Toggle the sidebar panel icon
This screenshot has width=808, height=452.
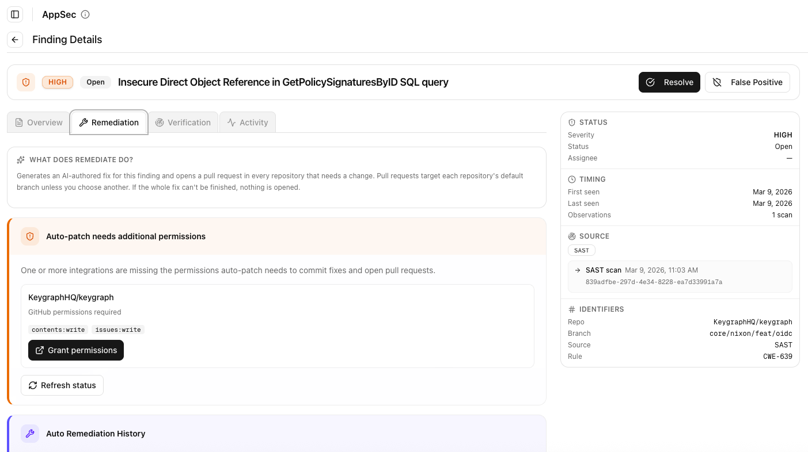pos(15,14)
